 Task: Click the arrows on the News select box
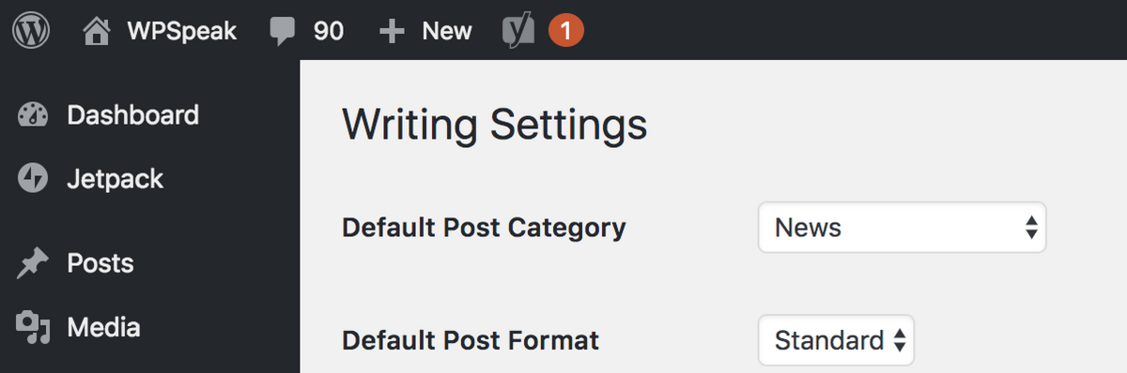[1031, 228]
